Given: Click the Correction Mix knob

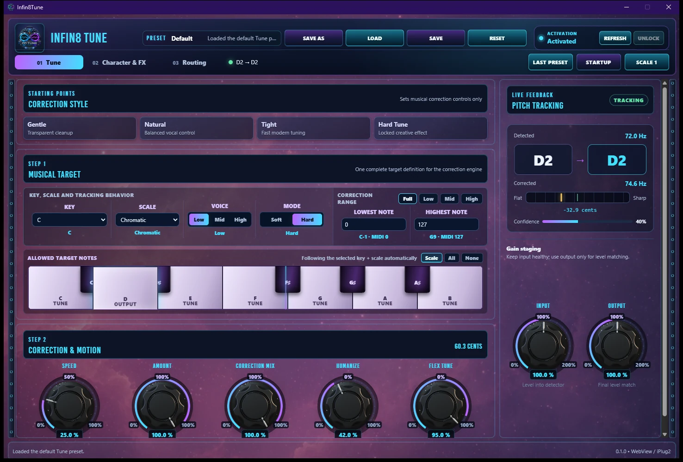Looking at the screenshot, I should pos(255,406).
